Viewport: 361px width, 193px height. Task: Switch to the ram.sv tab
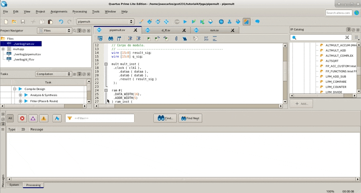[214, 30]
